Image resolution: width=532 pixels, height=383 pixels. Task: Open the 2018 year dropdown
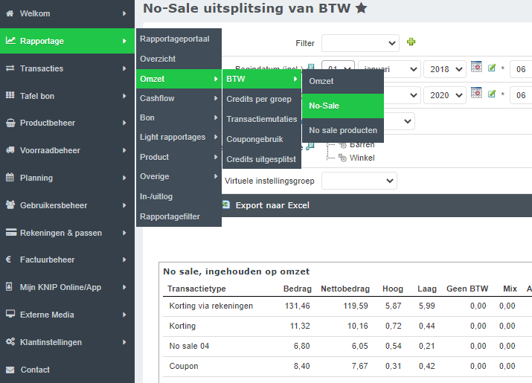[x=444, y=69]
